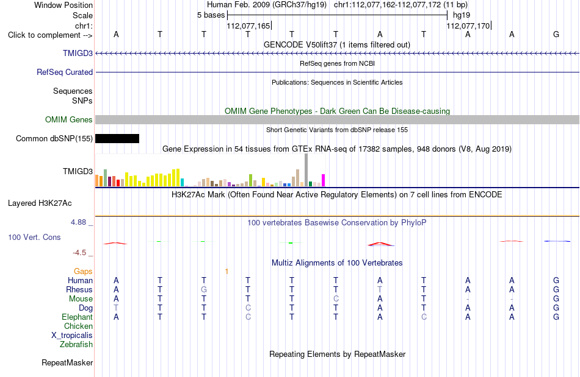Click the blue PhyloP line above column G
This screenshot has width=580, height=377.
(x=557, y=241)
